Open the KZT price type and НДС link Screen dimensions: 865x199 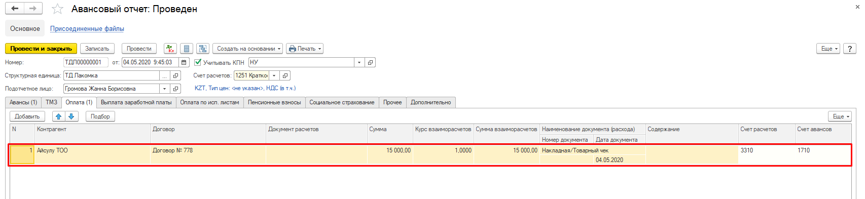tap(245, 88)
